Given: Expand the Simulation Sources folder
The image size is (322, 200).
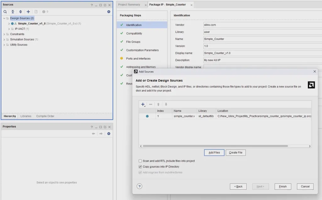Looking at the screenshot, I should pos(4,39).
